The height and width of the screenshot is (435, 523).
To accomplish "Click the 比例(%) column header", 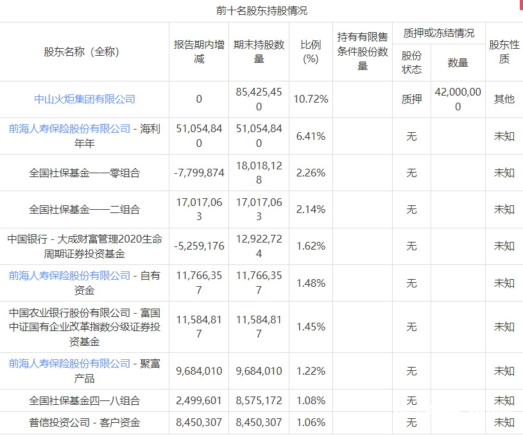I will click(311, 52).
